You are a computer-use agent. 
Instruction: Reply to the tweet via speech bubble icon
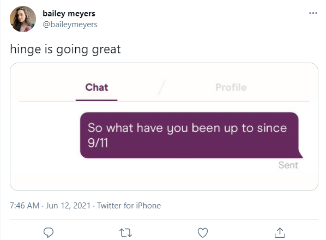click(49, 232)
